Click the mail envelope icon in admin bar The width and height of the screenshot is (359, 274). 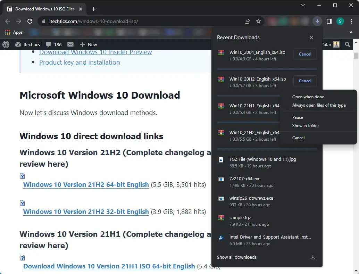point(70,44)
